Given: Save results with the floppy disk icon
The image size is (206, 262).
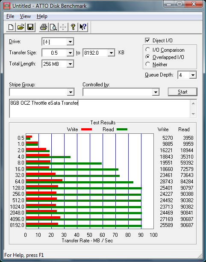Looking at the screenshot, I should tap(30, 27).
